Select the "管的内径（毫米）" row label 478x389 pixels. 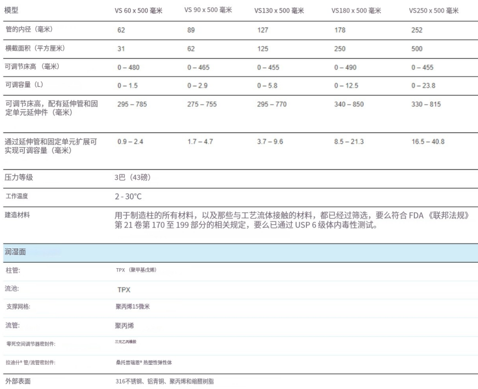coord(29,30)
